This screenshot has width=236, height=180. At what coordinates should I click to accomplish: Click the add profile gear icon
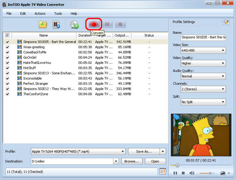(74, 25)
